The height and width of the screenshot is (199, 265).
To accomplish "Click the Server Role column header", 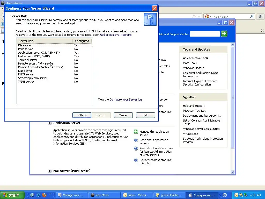I will 45,41.
